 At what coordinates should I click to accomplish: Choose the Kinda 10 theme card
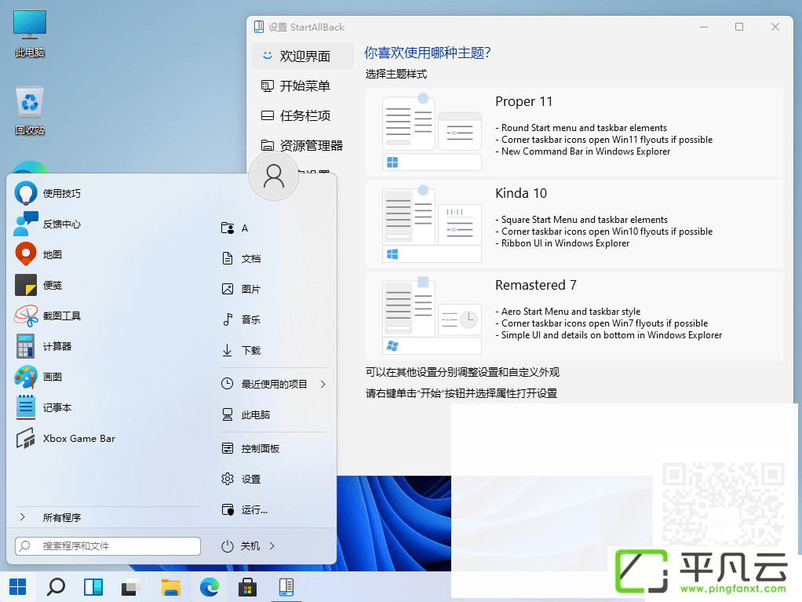[x=574, y=224]
